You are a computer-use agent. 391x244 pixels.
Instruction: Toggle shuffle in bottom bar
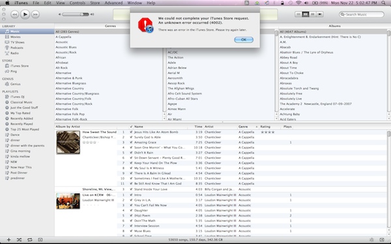pos(19,239)
